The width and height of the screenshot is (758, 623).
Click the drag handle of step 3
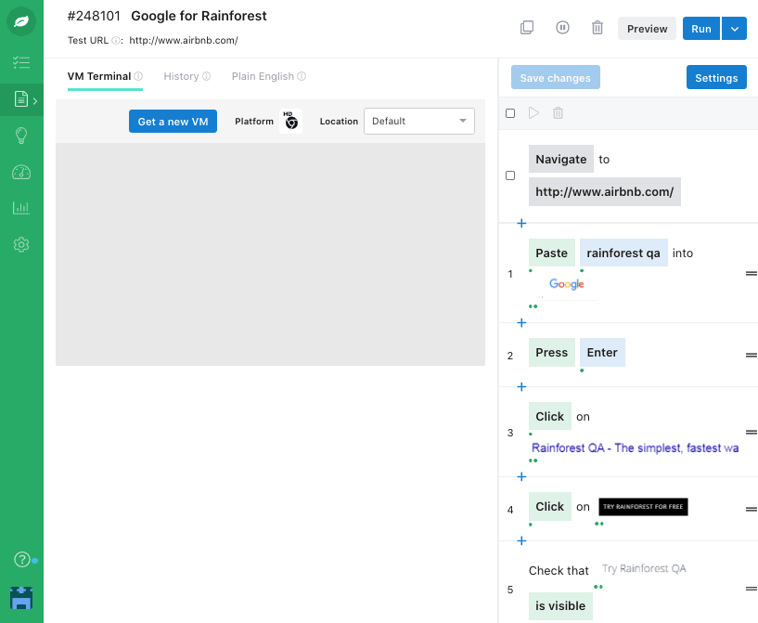[752, 432]
